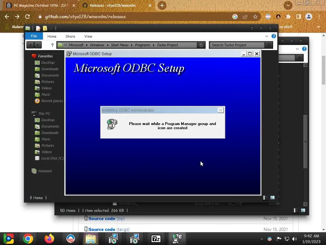
Task: Go up one folder level in explorer
Action: click(53, 45)
